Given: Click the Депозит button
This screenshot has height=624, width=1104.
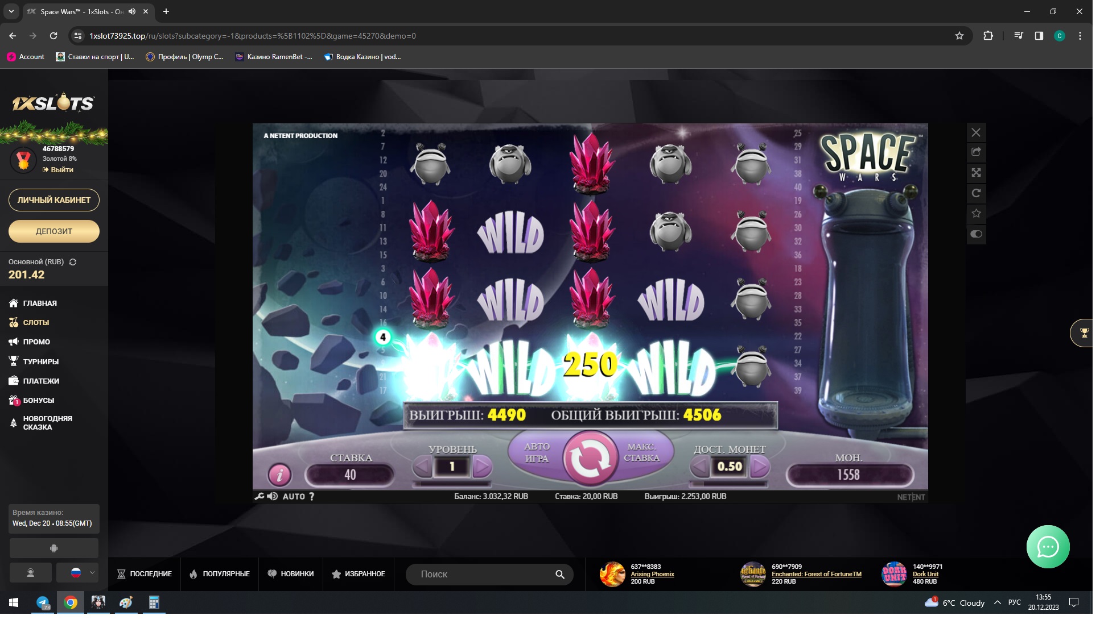Looking at the screenshot, I should 54,231.
